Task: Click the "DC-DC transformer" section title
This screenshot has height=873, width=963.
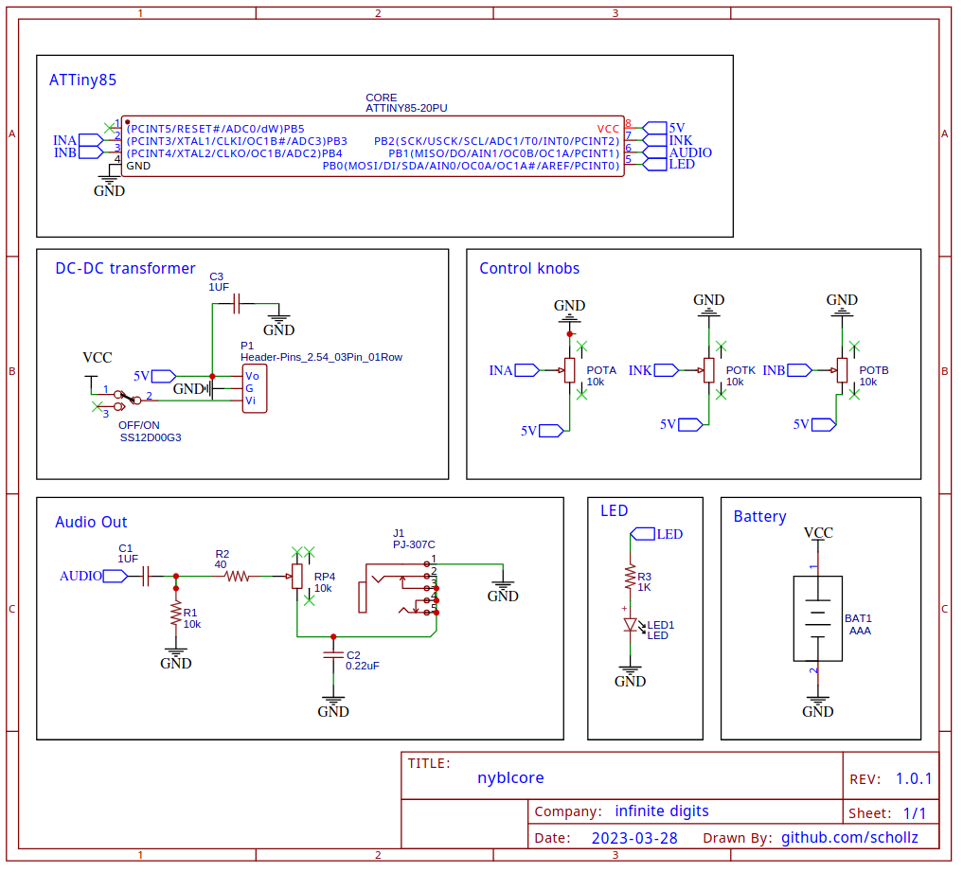Action: (x=126, y=270)
